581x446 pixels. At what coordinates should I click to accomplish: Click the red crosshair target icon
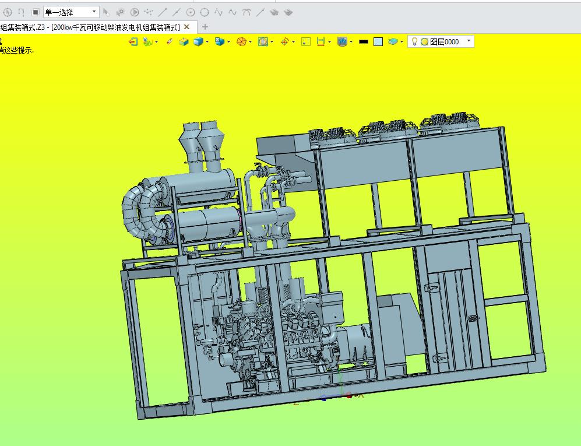pos(284,41)
